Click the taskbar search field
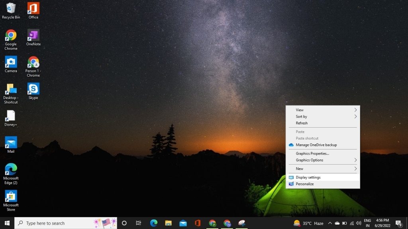This screenshot has height=229, width=408. coord(56,223)
